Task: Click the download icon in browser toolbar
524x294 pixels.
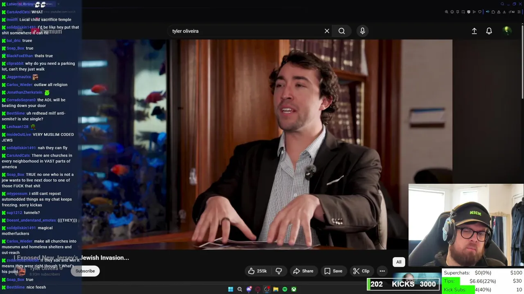Action: pos(504,12)
